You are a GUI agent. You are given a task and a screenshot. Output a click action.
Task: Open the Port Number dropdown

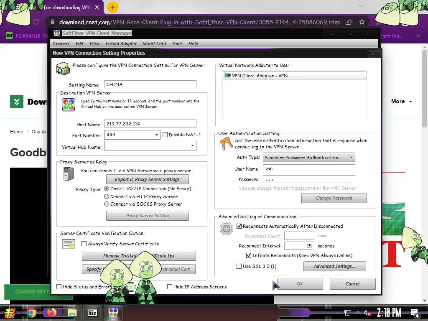156,135
